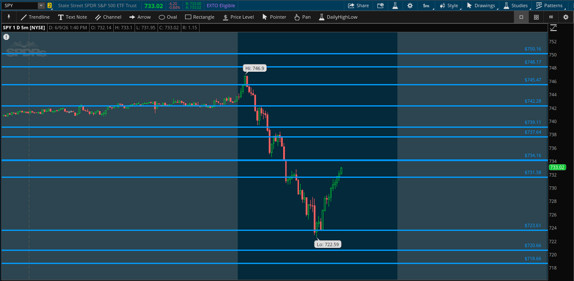Viewport: 574px width, 281px height.
Task: Select the $718.66 price level label
Action: pos(532,259)
